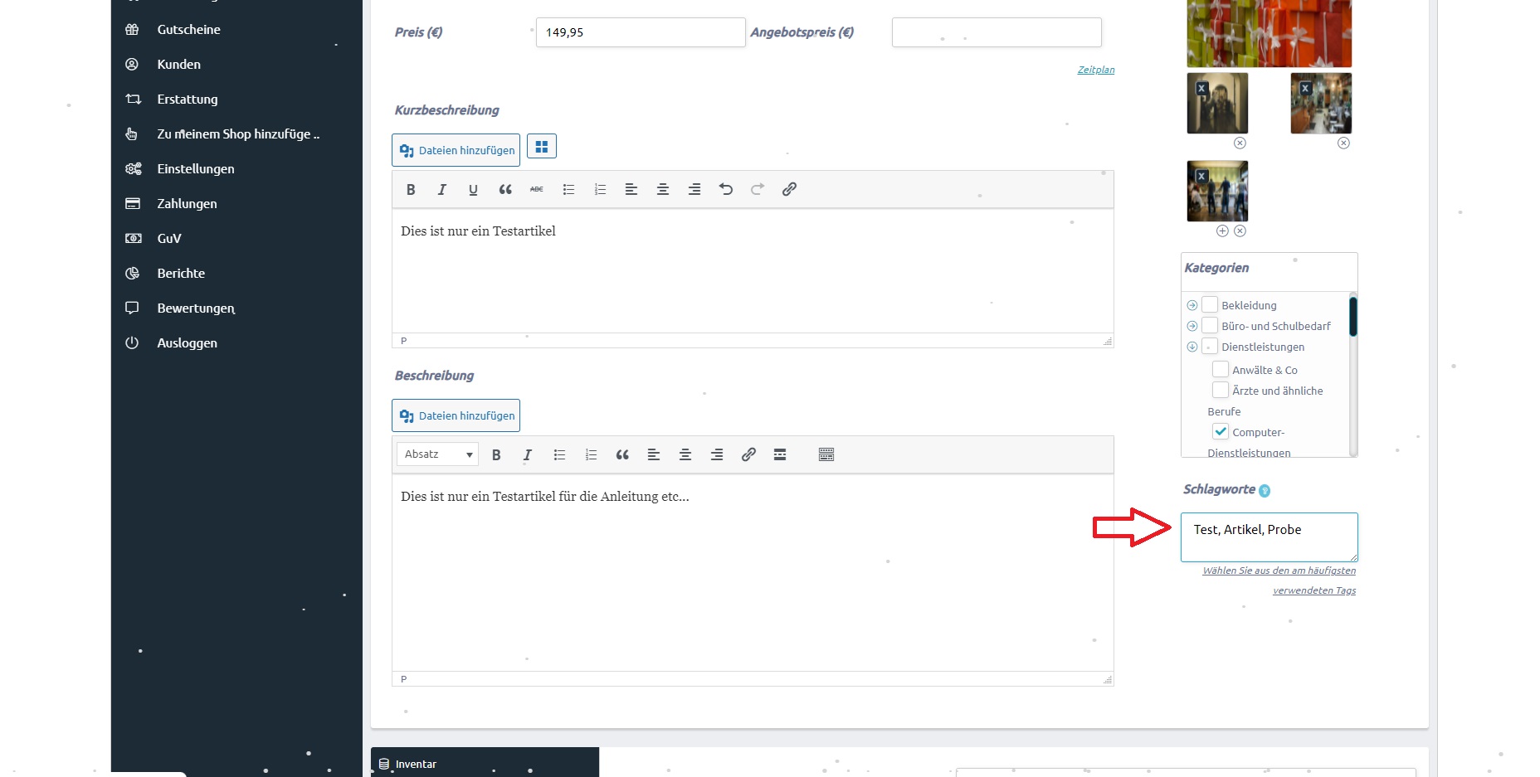Expand the Büro- und Schulbedarf arrow
This screenshot has height=777, width=1540.
(1192, 326)
